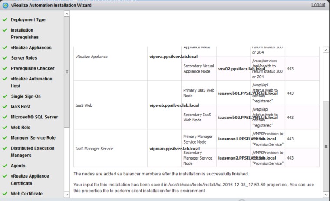Viewport: 330px width, 201px height.
Task: Click the sidebar scrollbar thumb
Action: click(x=67, y=72)
